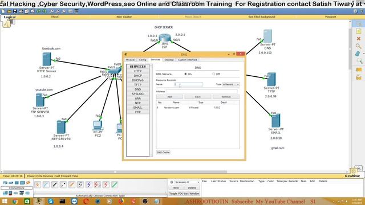
Task: Click the Add record button
Action: tap(169, 97)
